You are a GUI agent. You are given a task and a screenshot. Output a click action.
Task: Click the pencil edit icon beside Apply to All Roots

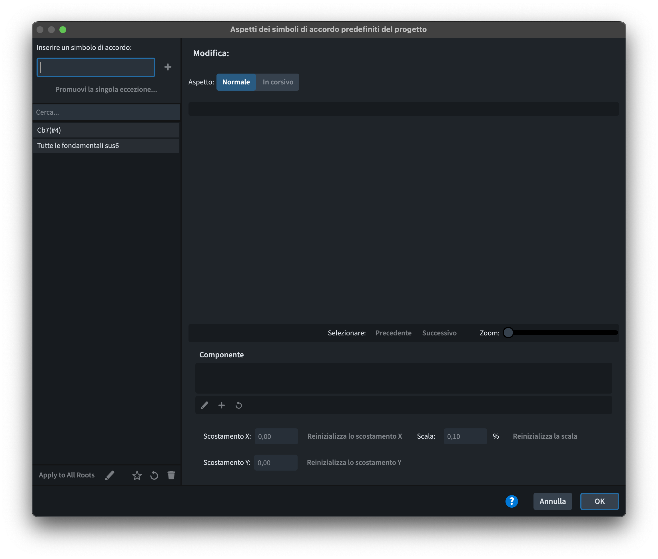pos(110,475)
